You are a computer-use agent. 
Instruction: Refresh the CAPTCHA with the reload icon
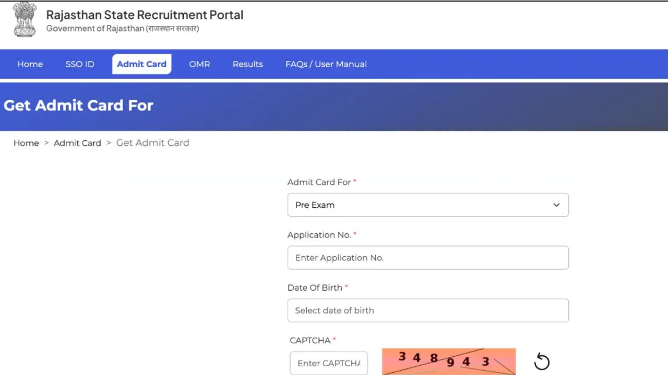(542, 361)
